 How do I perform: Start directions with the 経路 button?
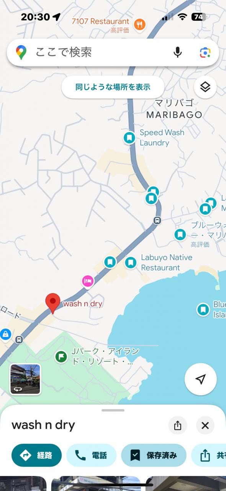point(37,455)
